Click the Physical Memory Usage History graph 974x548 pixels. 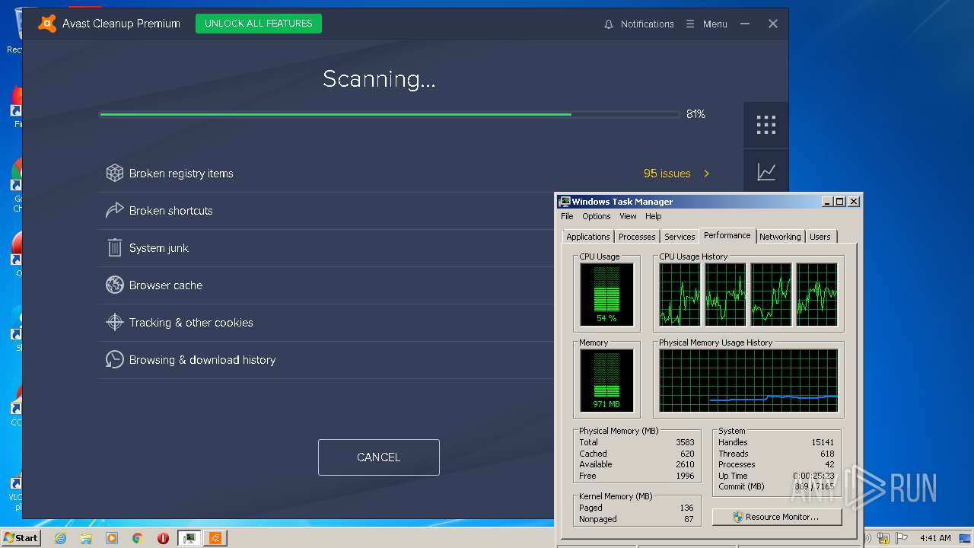tap(749, 380)
